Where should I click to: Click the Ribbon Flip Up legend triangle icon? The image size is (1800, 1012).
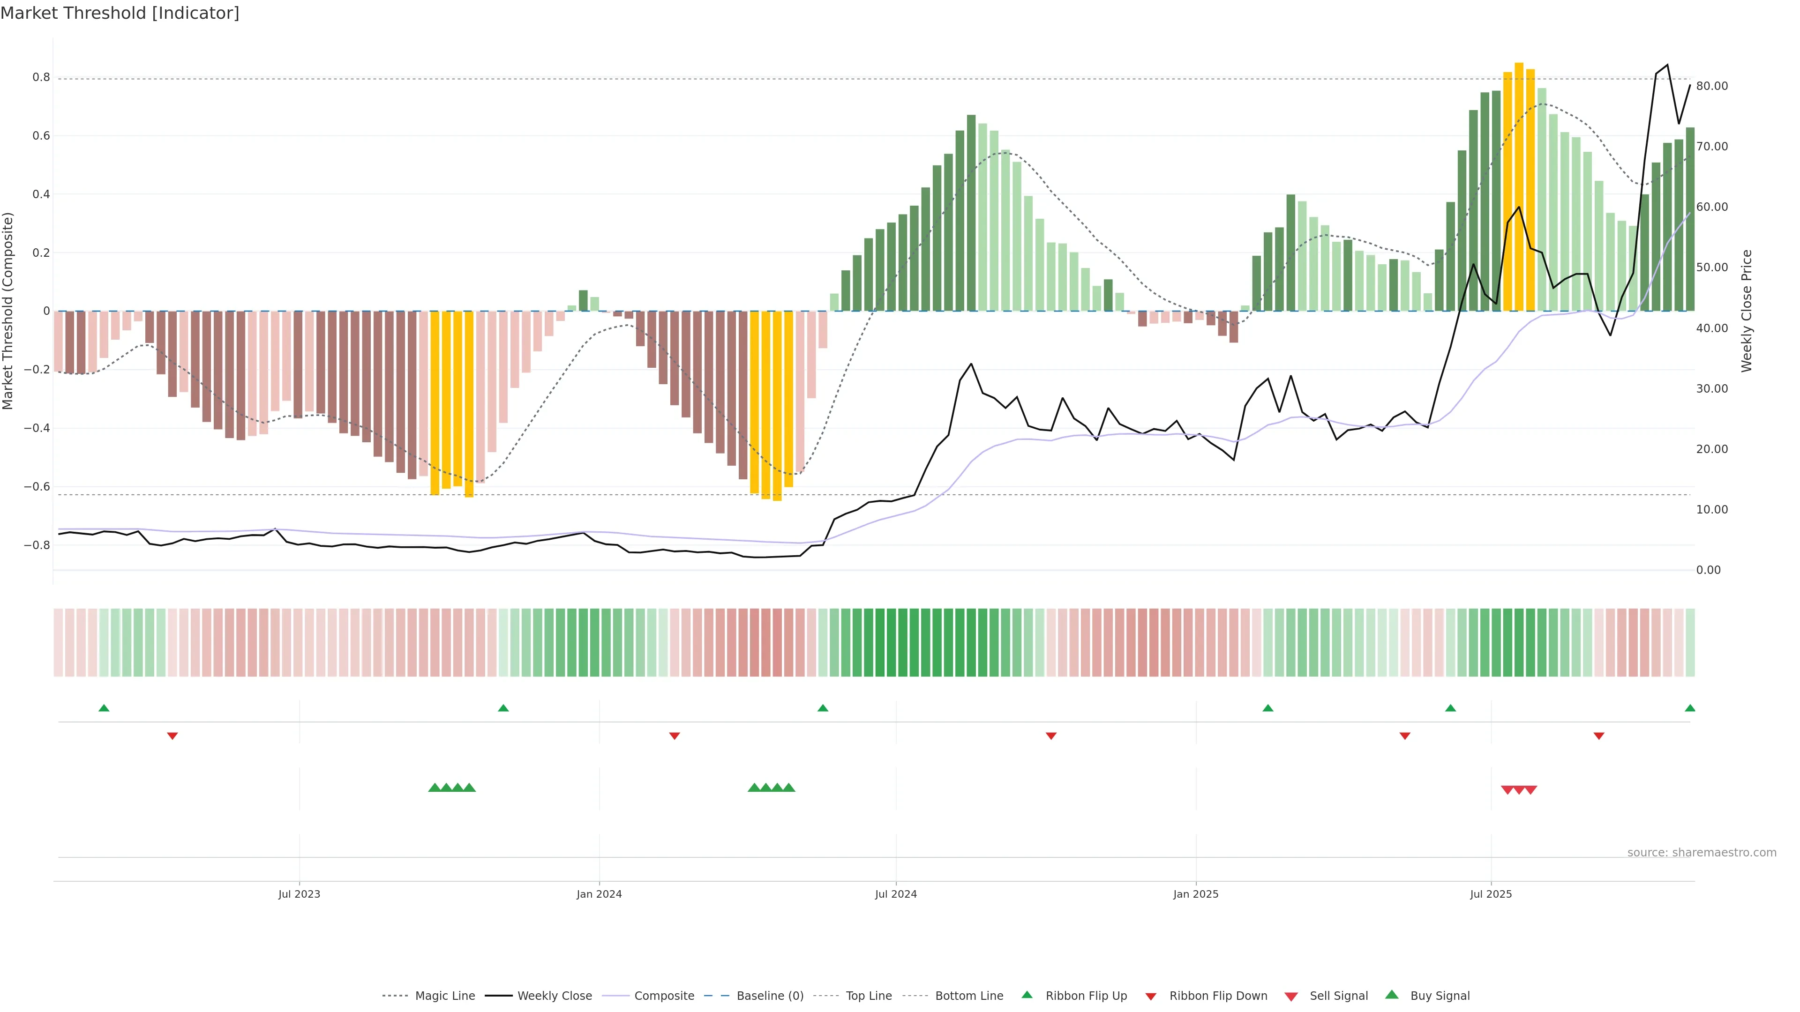[x=1027, y=995]
